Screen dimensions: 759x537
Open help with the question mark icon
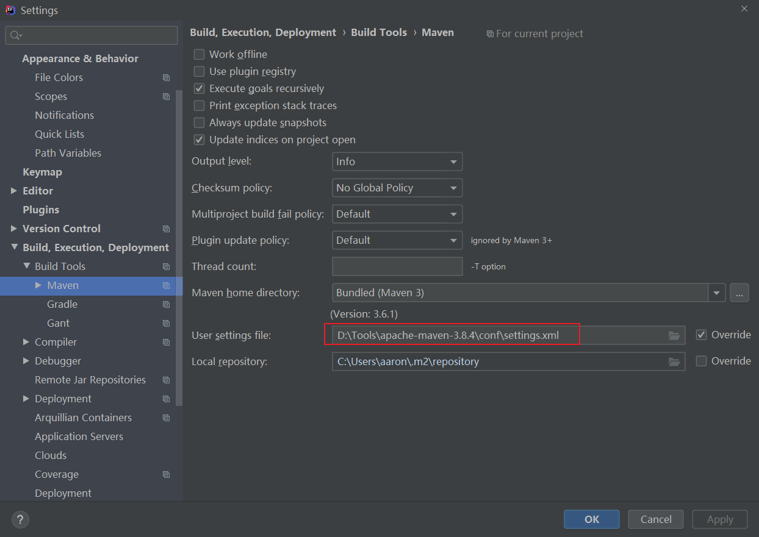click(x=20, y=519)
